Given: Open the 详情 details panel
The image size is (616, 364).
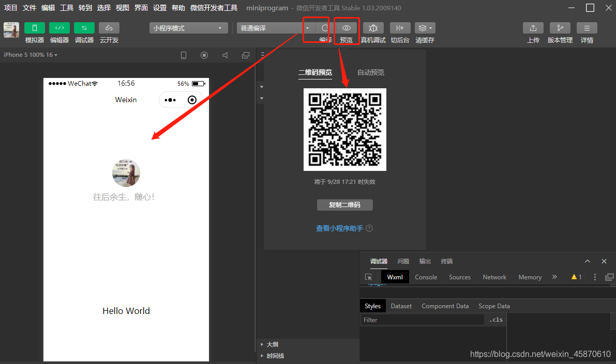Looking at the screenshot, I should pyautogui.click(x=587, y=28).
